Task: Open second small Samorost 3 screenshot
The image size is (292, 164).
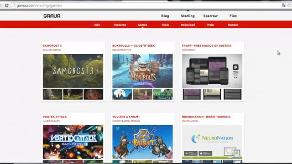Action: coord(73,94)
